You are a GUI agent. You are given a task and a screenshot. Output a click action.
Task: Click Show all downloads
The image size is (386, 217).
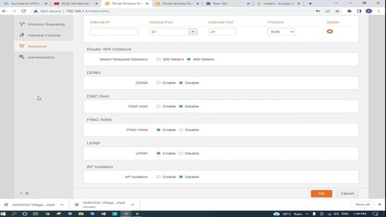pos(362,204)
